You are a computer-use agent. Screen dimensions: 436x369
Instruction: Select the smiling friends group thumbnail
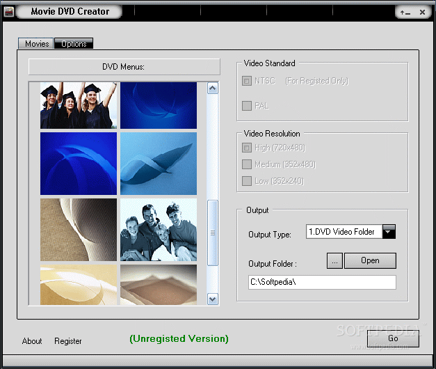[159, 230]
